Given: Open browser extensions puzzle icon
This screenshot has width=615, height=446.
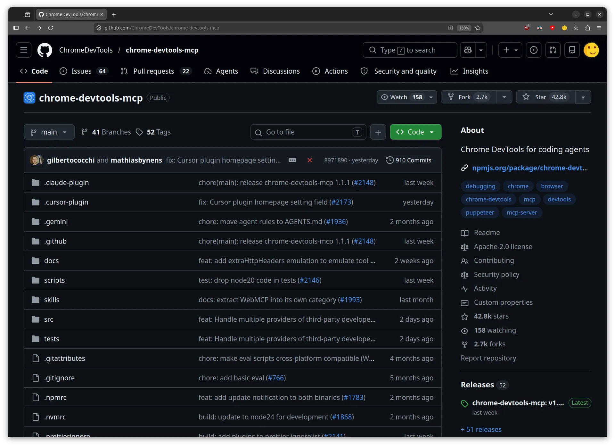Looking at the screenshot, I should pyautogui.click(x=587, y=28).
